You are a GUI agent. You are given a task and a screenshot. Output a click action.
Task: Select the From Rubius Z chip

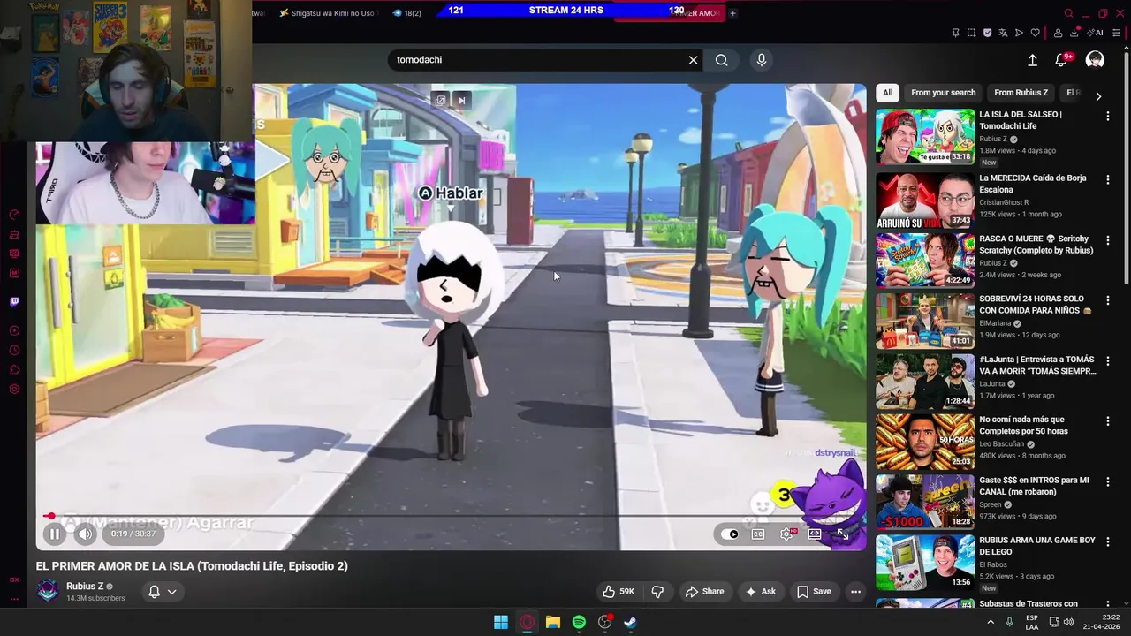pyautogui.click(x=1021, y=93)
